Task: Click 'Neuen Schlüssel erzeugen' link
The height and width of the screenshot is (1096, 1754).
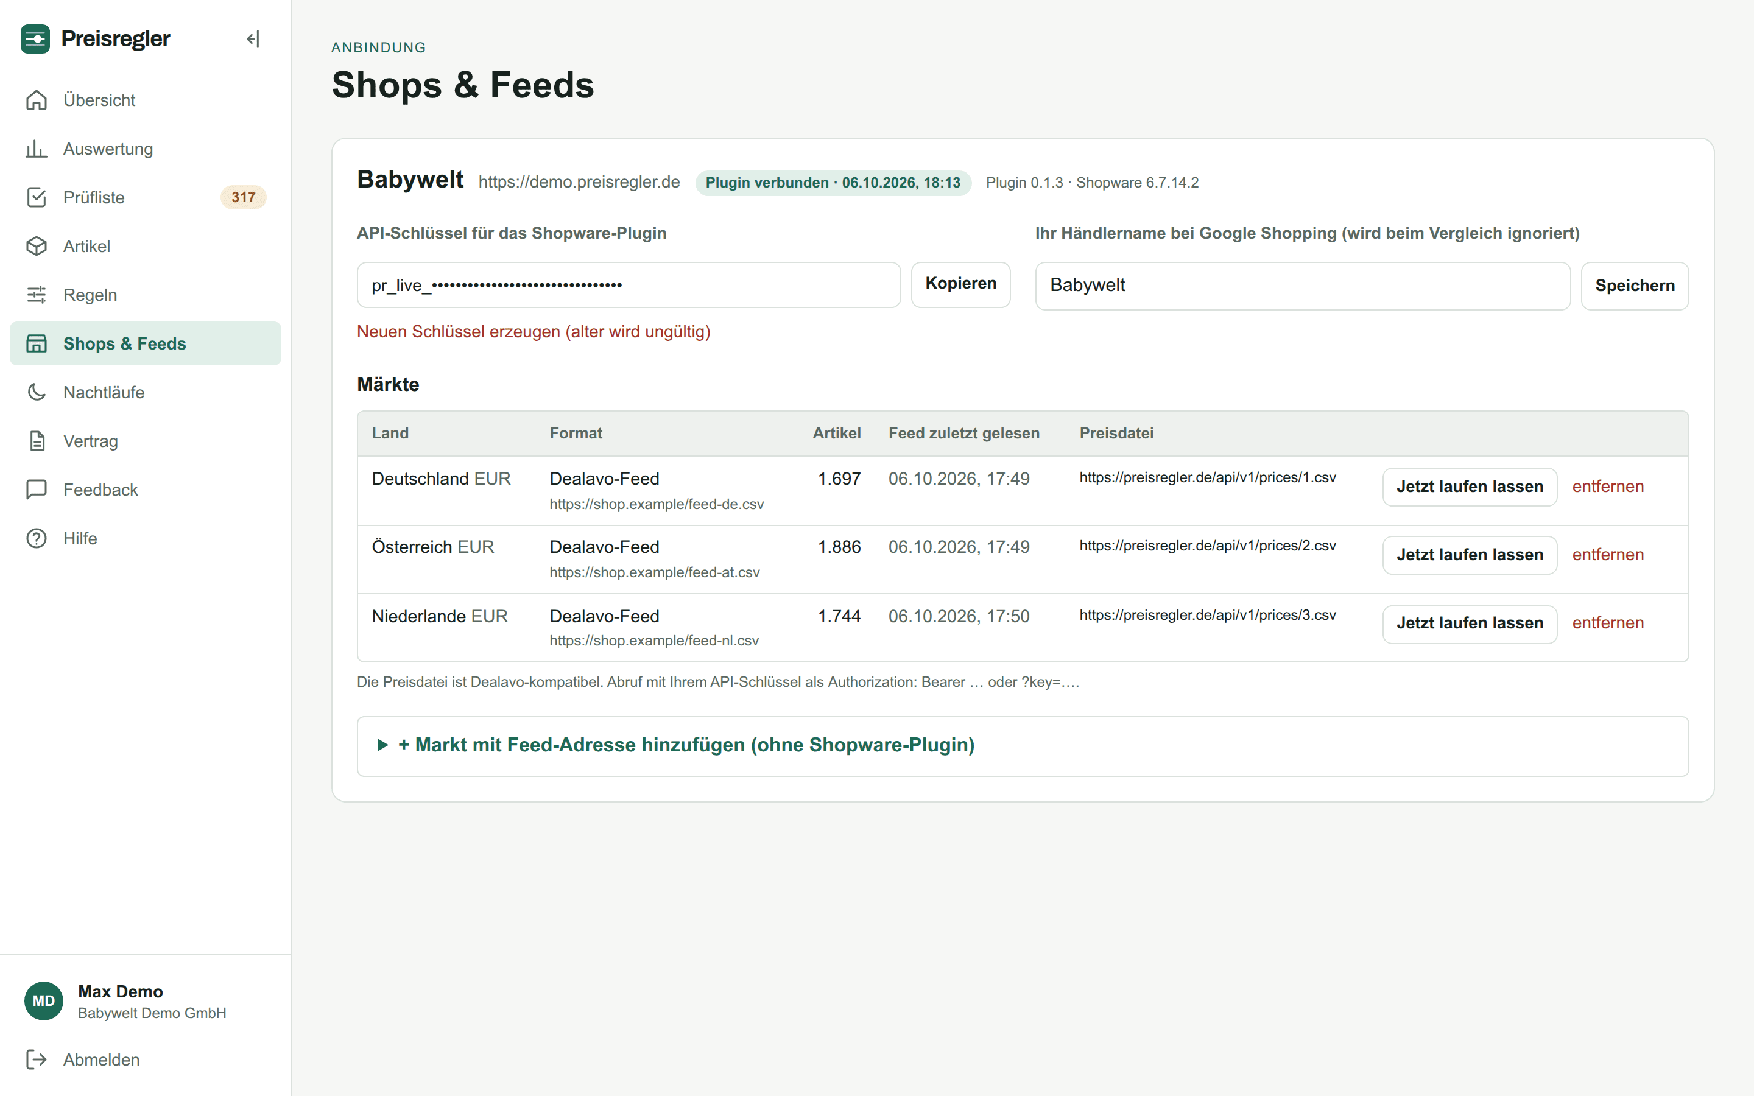Action: (534, 331)
